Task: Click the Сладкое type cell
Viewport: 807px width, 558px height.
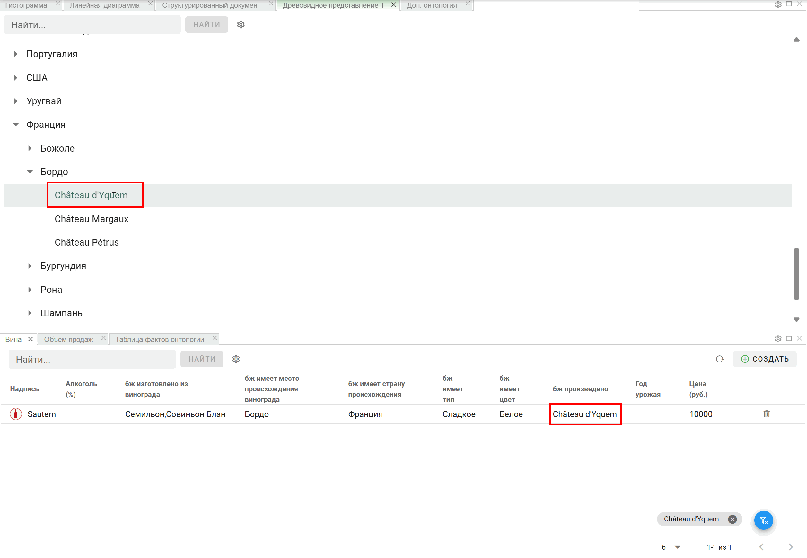Action: pyautogui.click(x=459, y=414)
